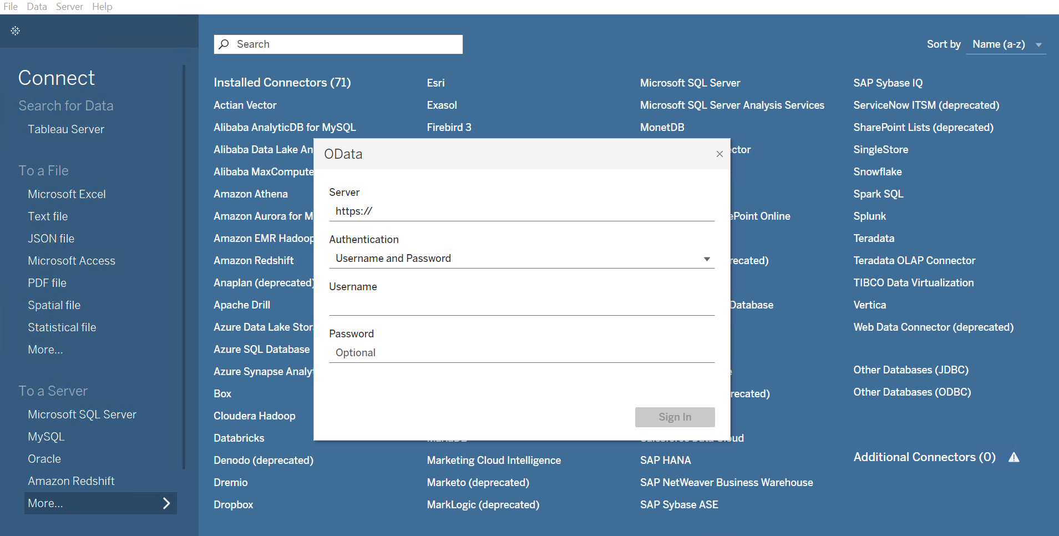Click the Username input field

pyautogui.click(x=521, y=304)
